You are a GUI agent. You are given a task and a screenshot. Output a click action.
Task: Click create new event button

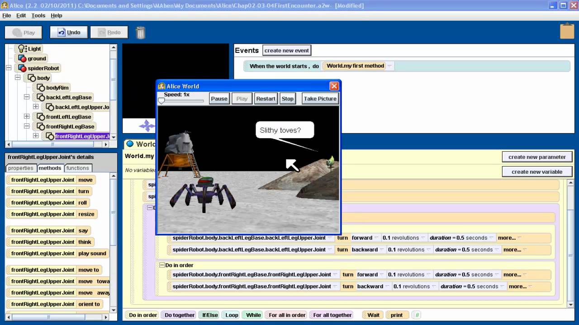[x=287, y=51]
